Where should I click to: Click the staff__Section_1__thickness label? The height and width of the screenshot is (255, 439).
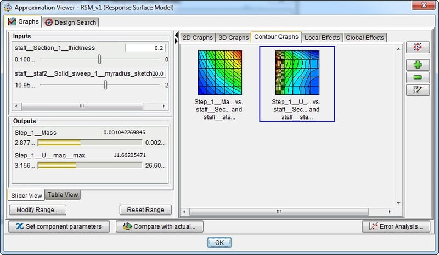(x=55, y=48)
